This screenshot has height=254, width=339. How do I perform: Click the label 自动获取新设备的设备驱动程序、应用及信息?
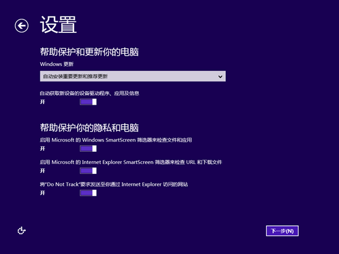point(89,94)
